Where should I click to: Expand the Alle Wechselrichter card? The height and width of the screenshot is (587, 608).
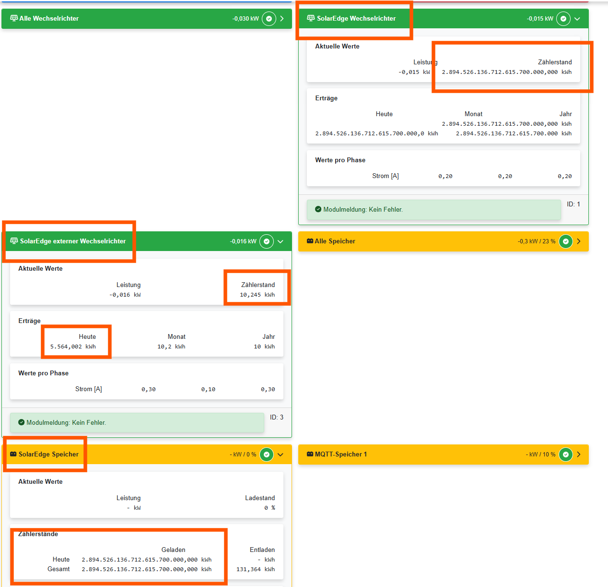click(282, 19)
